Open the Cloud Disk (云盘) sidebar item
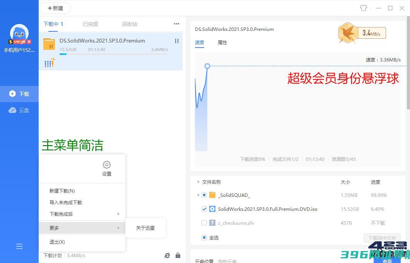The width and height of the screenshot is (410, 263). [19, 110]
